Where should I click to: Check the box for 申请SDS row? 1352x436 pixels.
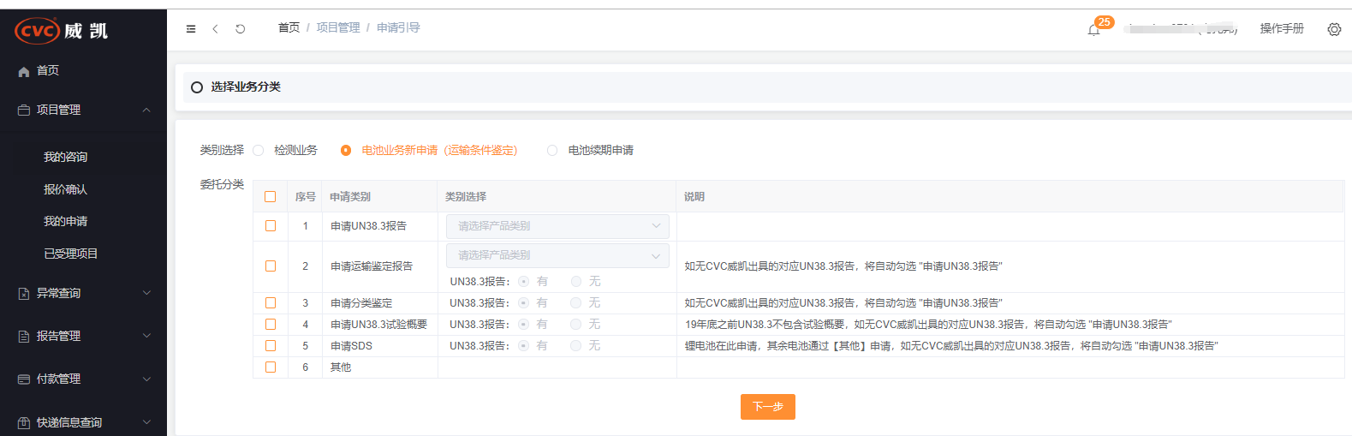(271, 346)
